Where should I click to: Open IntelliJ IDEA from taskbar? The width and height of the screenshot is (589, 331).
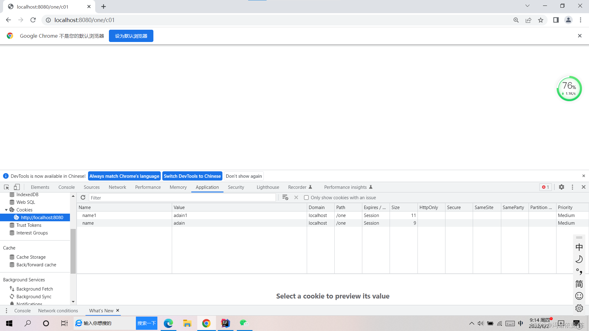[225, 323]
